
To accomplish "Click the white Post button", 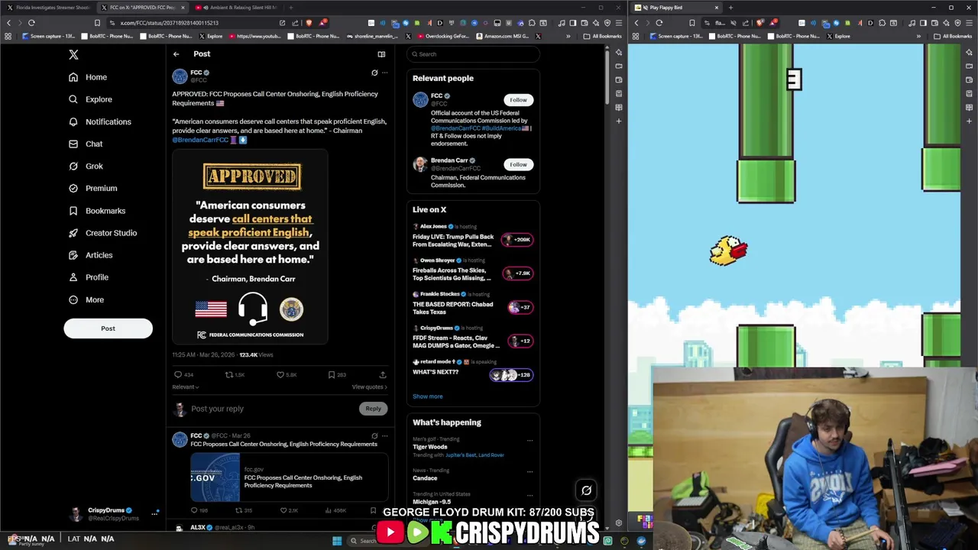I will [x=108, y=328].
